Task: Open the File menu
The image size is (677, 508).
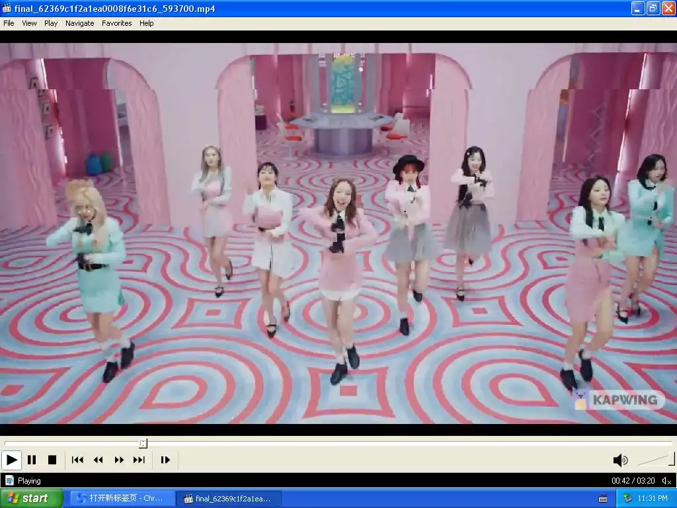Action: click(9, 23)
